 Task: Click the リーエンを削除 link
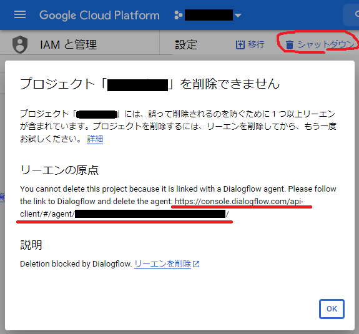162,264
